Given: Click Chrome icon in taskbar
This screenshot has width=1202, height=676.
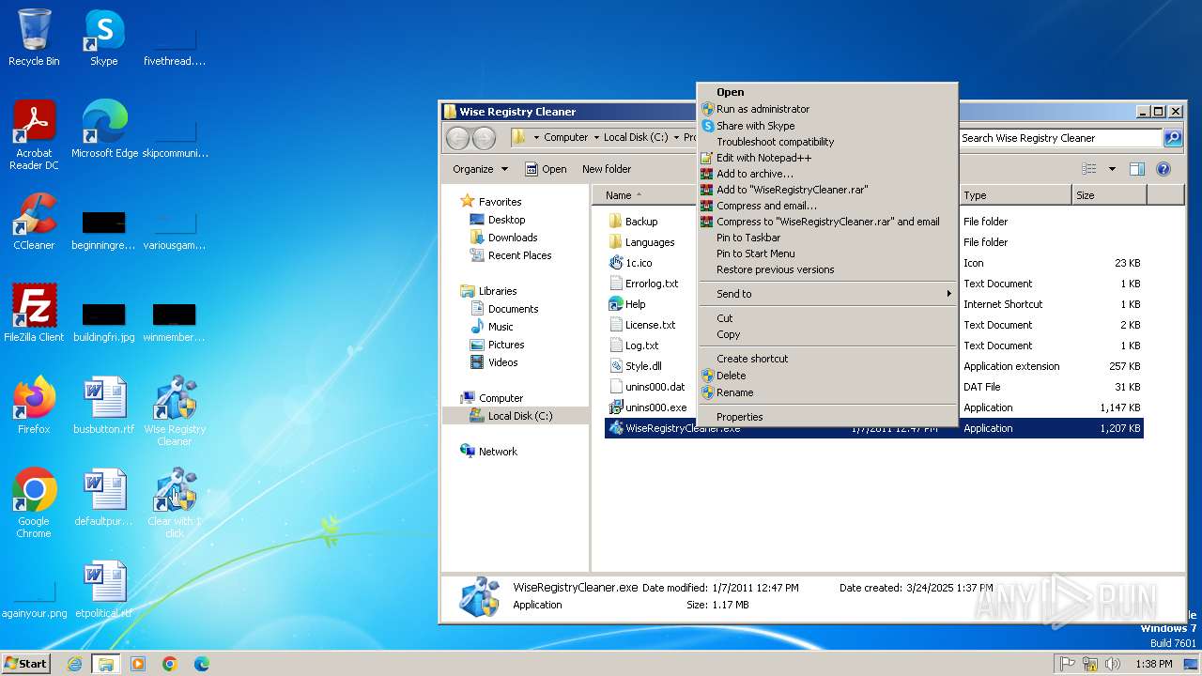Looking at the screenshot, I should coord(170,664).
